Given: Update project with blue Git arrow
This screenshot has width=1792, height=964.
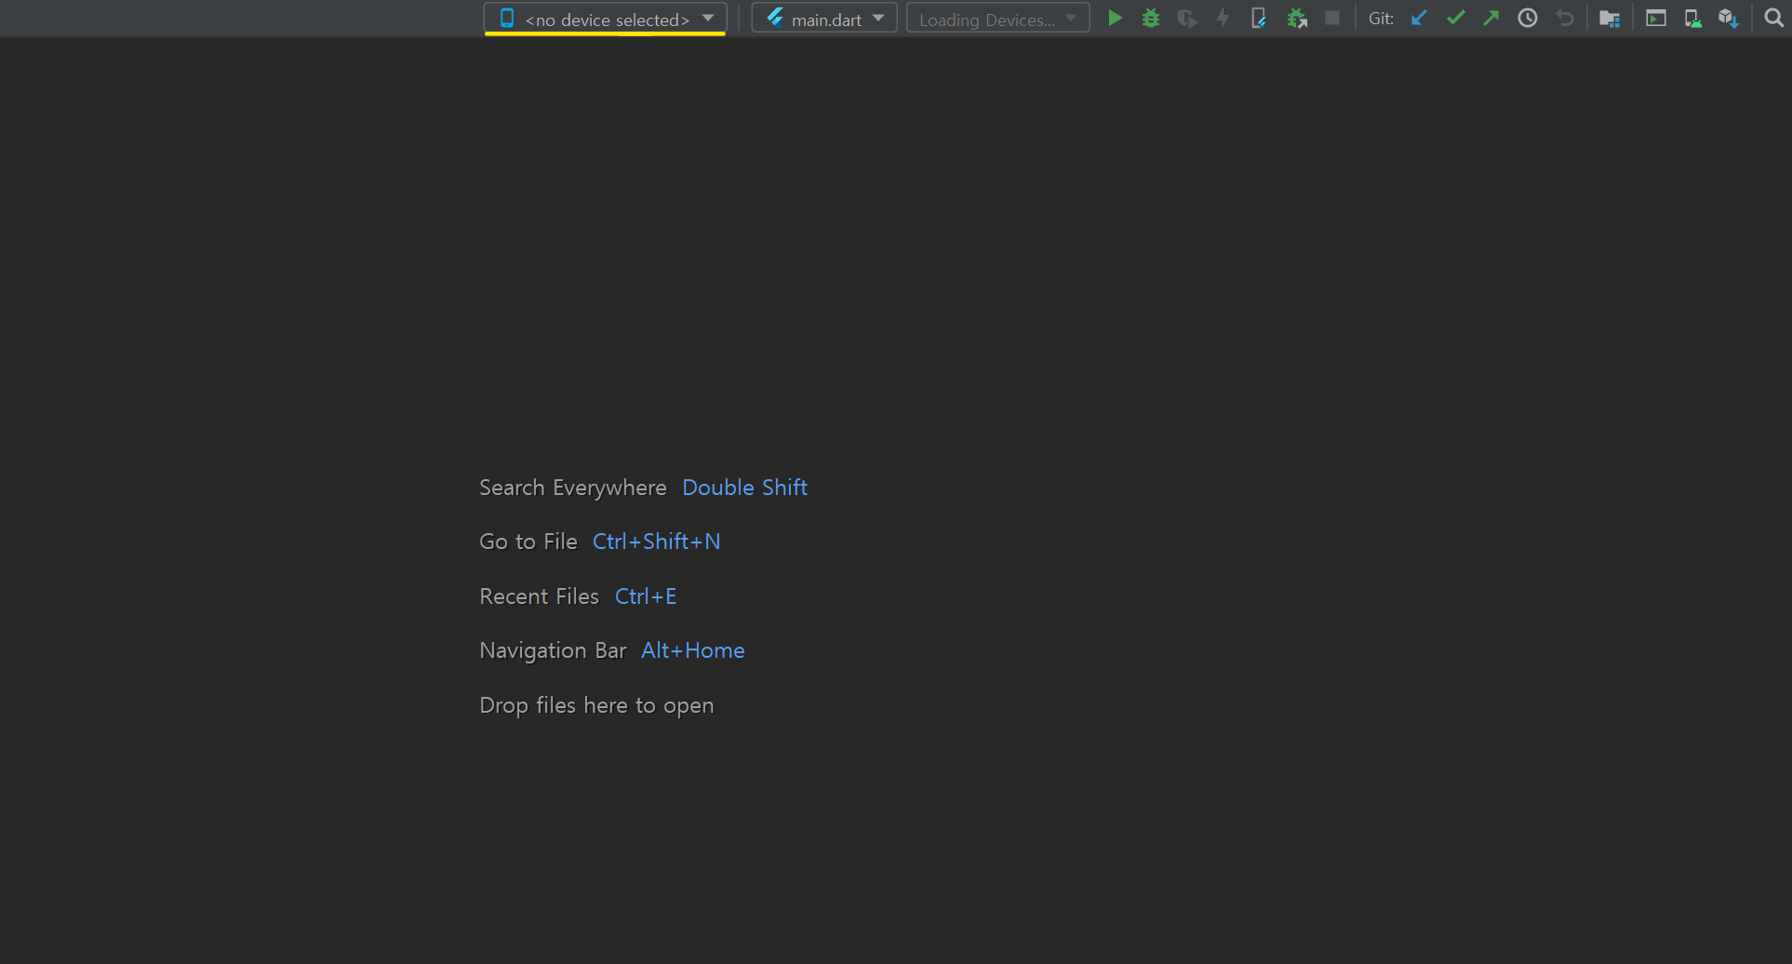Looking at the screenshot, I should pyautogui.click(x=1419, y=18).
